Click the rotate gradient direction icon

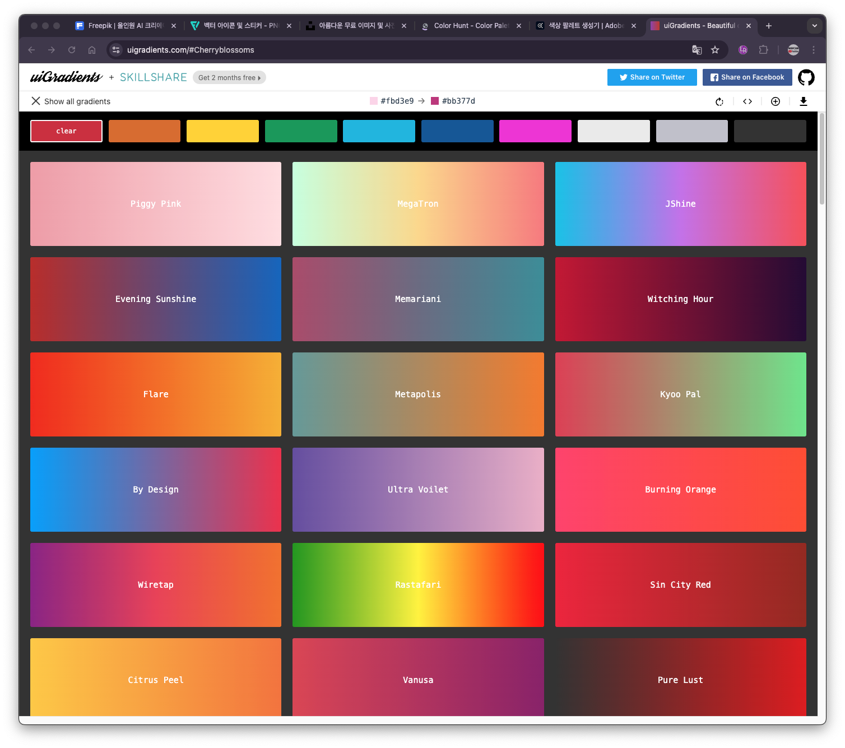point(719,101)
